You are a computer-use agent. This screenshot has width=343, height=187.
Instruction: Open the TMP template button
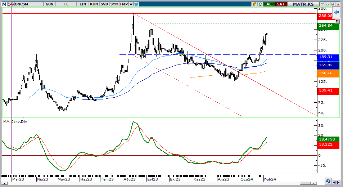tap(123, 4)
